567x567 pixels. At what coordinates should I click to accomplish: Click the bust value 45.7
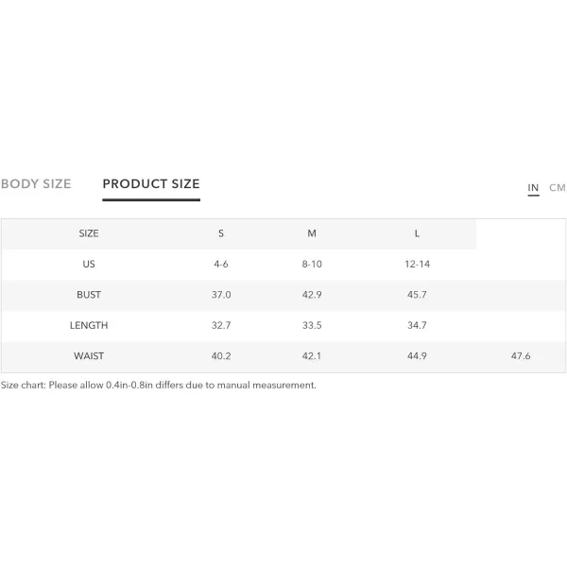tap(417, 295)
